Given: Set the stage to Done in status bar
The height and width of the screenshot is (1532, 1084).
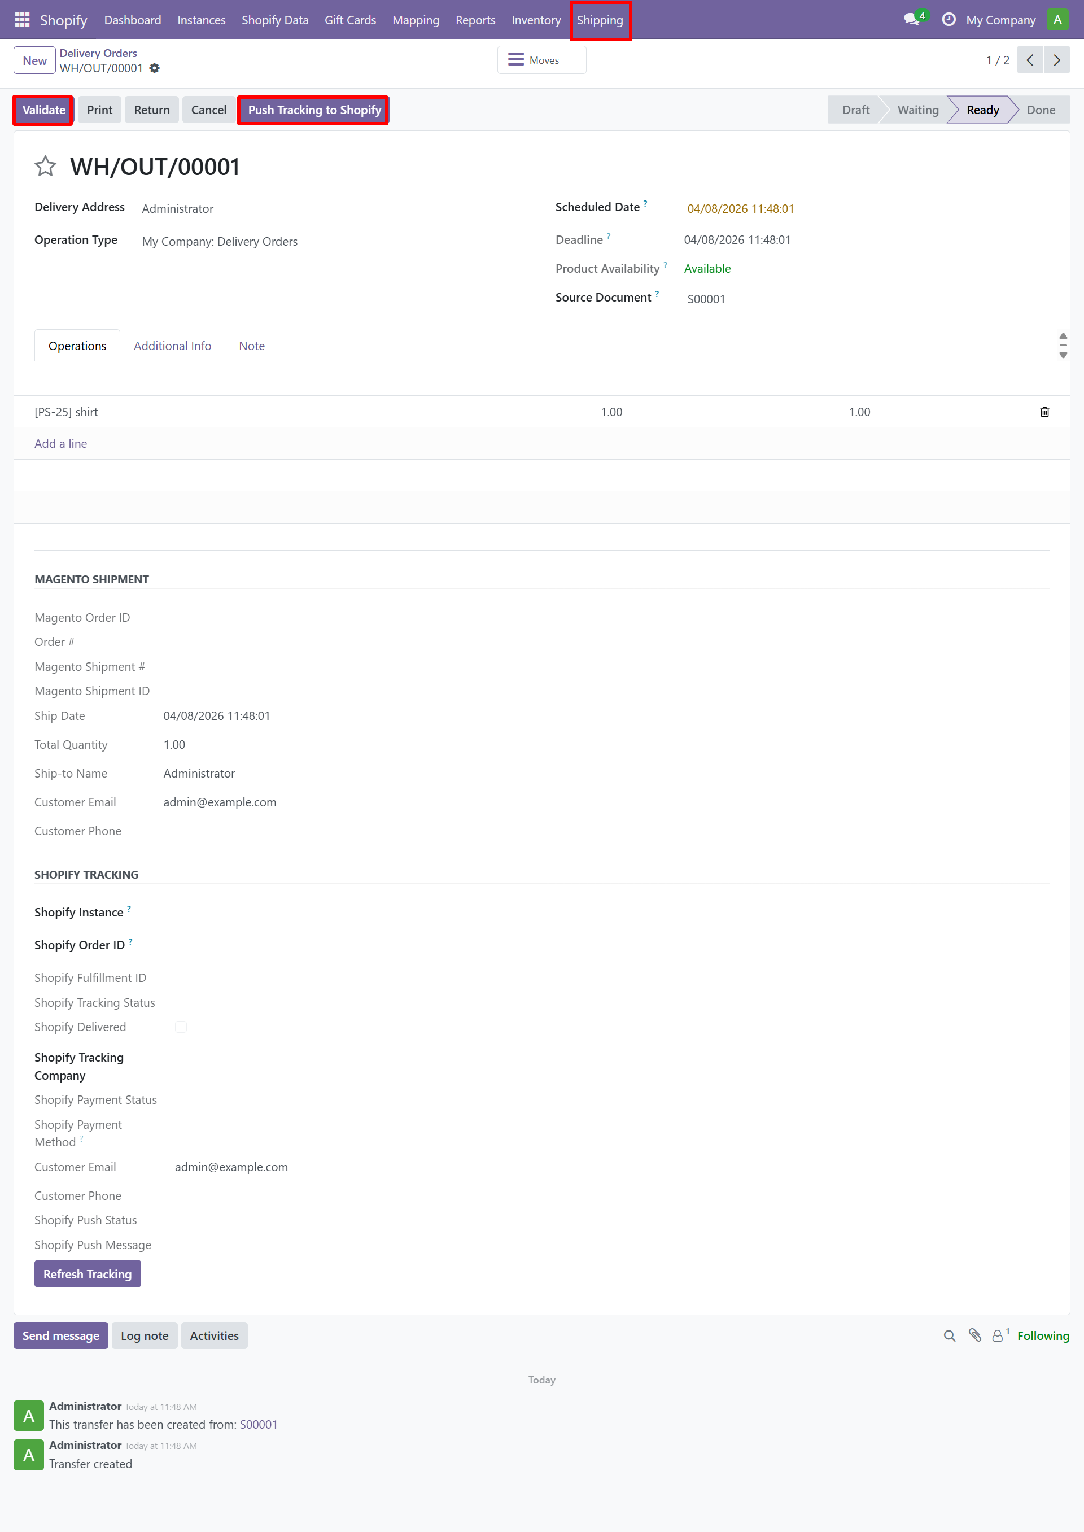Looking at the screenshot, I should tap(1040, 110).
